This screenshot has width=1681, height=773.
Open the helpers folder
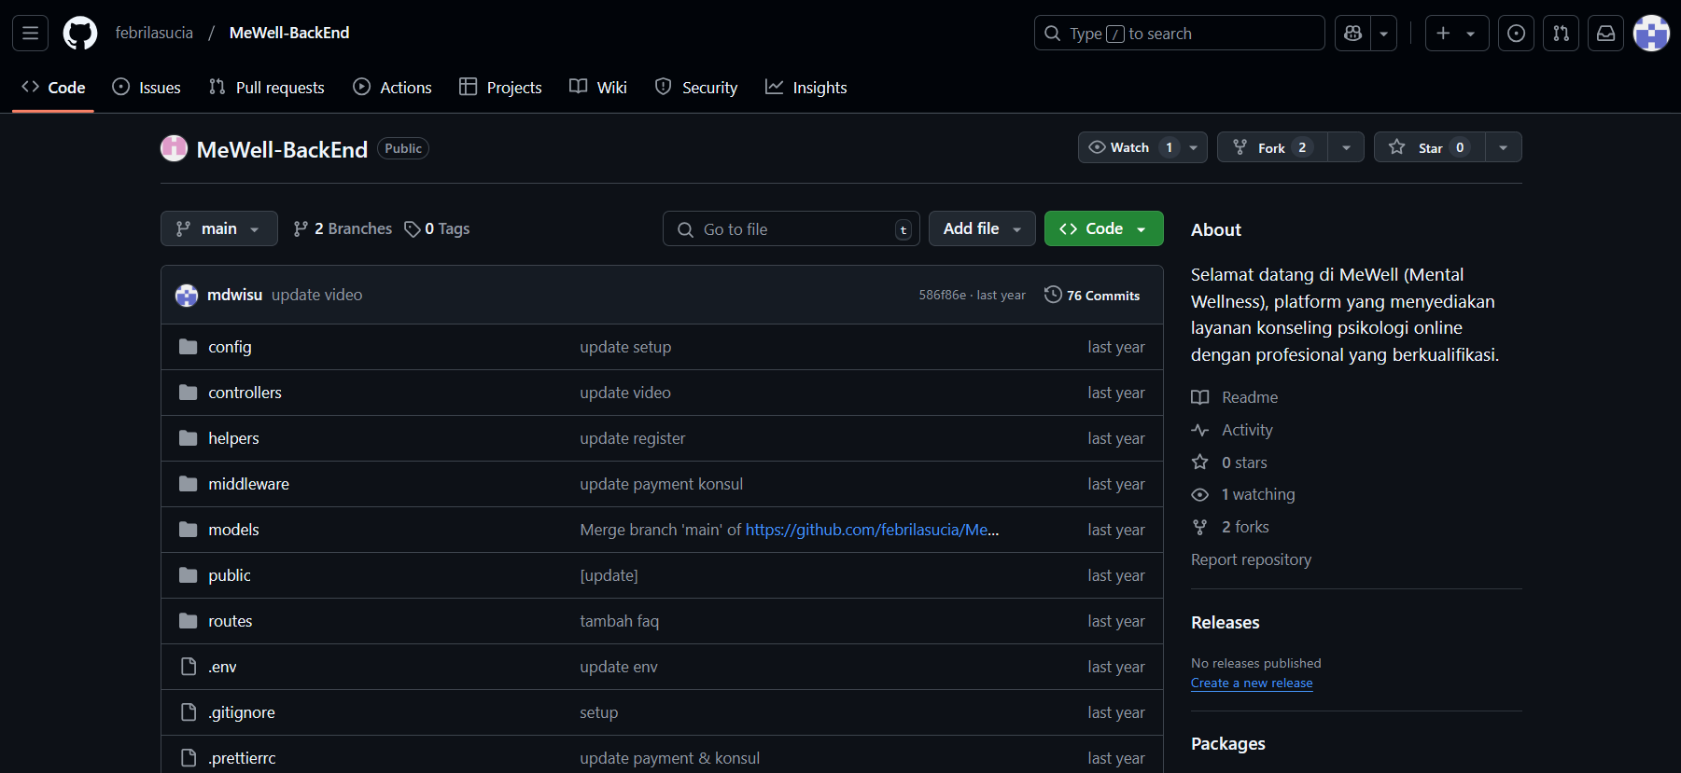pos(233,438)
